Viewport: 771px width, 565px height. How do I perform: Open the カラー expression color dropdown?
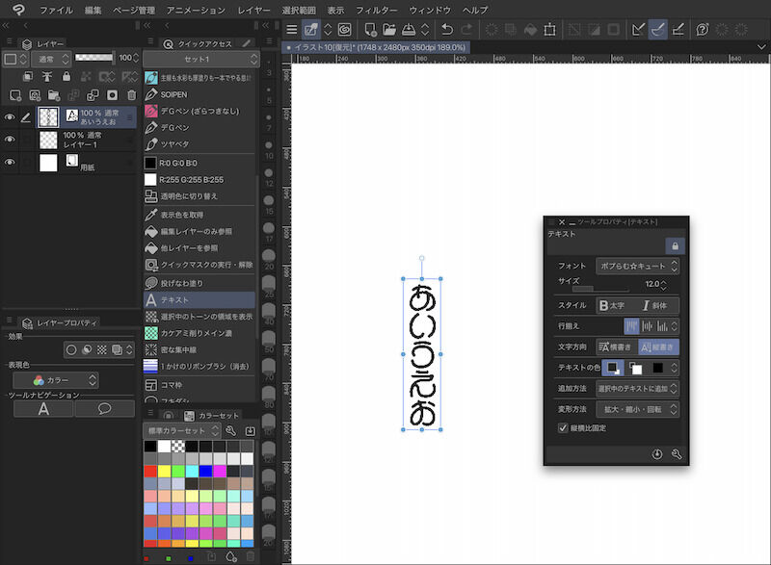pos(56,380)
